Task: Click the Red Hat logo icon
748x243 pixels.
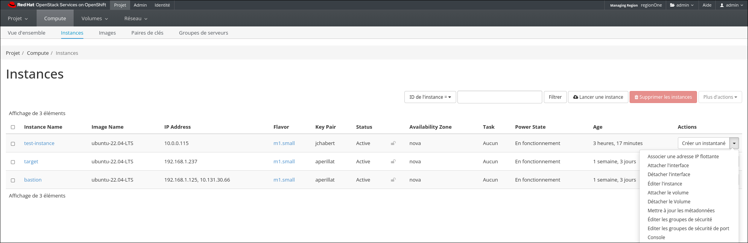Action: click(12, 5)
